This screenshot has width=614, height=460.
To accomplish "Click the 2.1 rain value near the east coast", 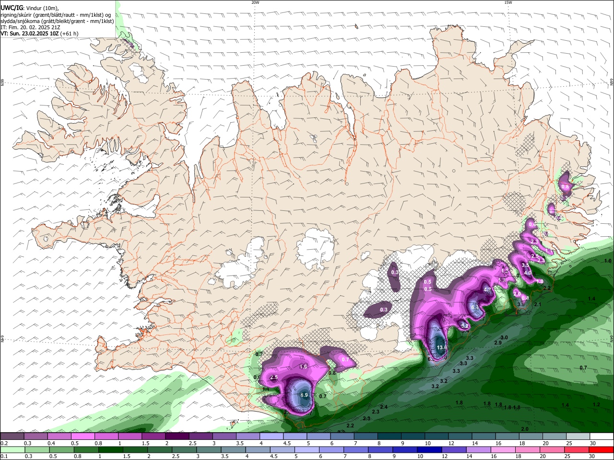I will [538, 304].
